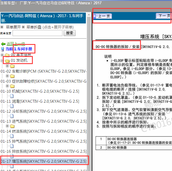Click the 菜单展开 small list icon
Image resolution: width=172 pixels, height=171 pixels.
tap(2, 27)
